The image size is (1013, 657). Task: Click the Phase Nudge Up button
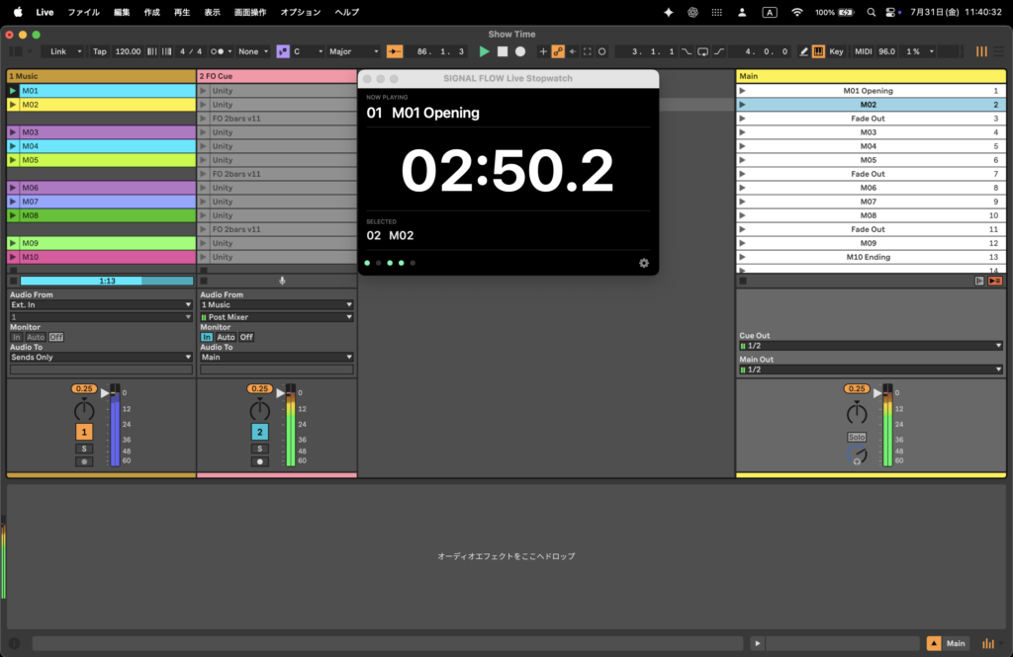click(x=166, y=51)
